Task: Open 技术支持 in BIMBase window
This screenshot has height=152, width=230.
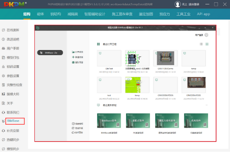Action: [x=77, y=132]
